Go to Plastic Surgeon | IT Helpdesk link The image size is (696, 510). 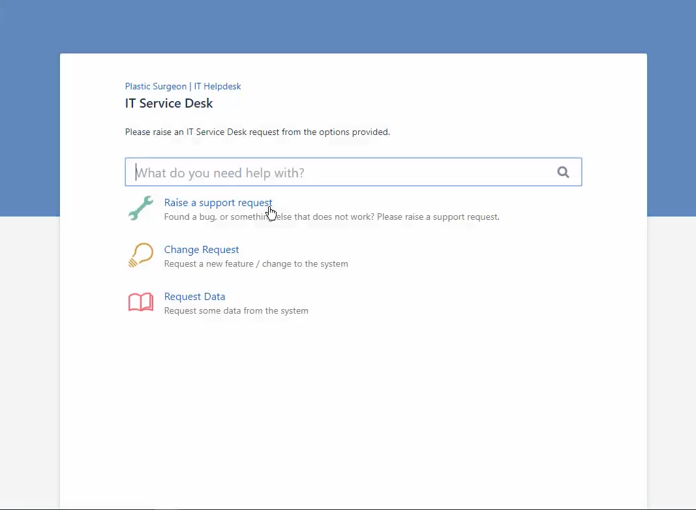[183, 86]
